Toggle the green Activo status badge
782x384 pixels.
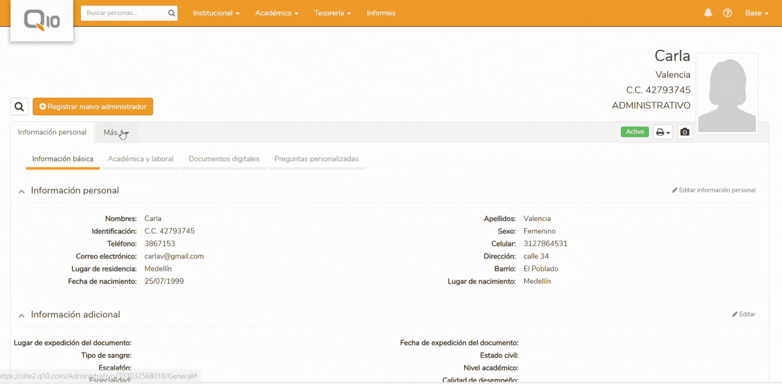(x=634, y=132)
